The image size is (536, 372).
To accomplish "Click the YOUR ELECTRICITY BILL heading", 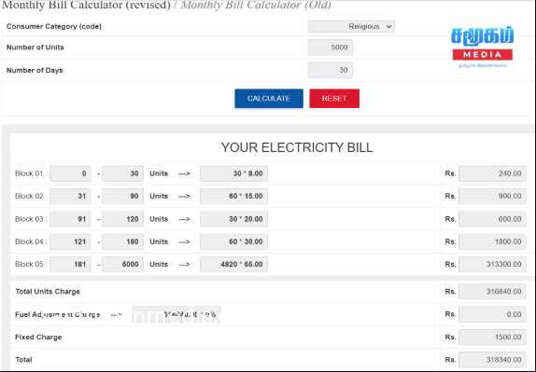I will pyautogui.click(x=297, y=148).
